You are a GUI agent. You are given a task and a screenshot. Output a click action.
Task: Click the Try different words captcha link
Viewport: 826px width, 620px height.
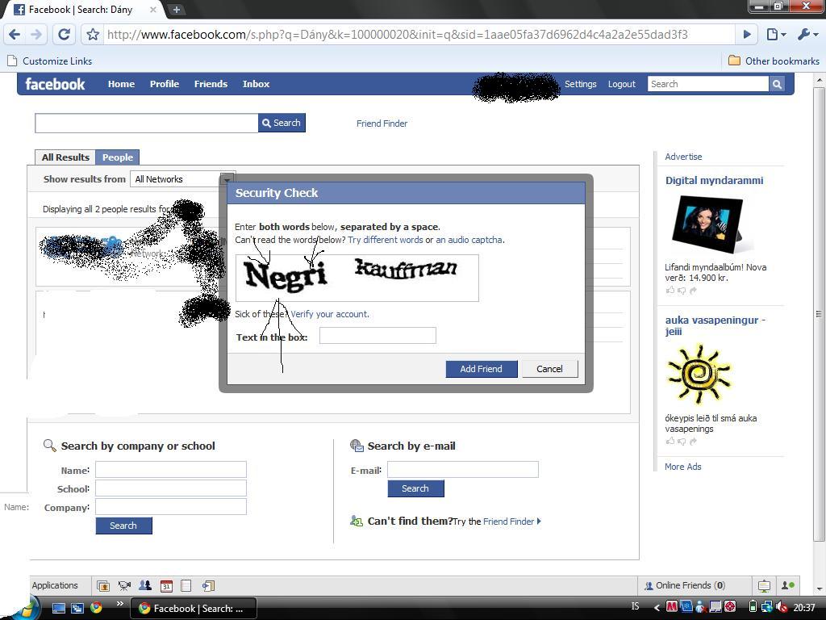(x=385, y=240)
